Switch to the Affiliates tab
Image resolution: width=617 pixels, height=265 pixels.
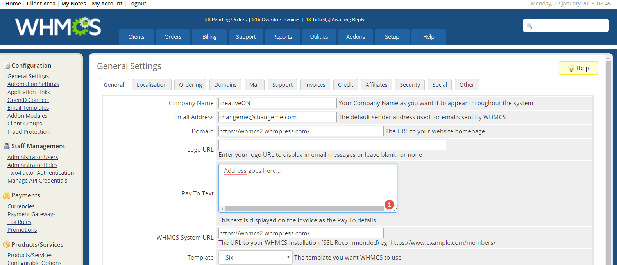[x=377, y=85]
